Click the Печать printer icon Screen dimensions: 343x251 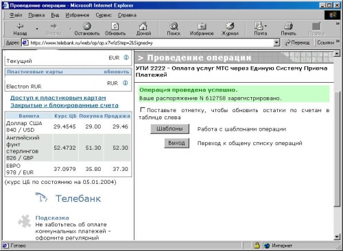tap(288, 26)
